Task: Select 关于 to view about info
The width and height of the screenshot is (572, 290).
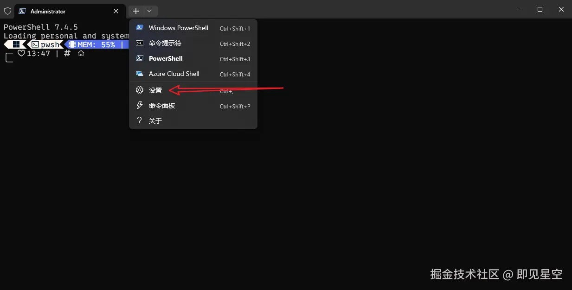Action: (x=155, y=120)
